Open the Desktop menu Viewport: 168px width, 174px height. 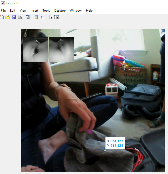pyautogui.click(x=60, y=11)
